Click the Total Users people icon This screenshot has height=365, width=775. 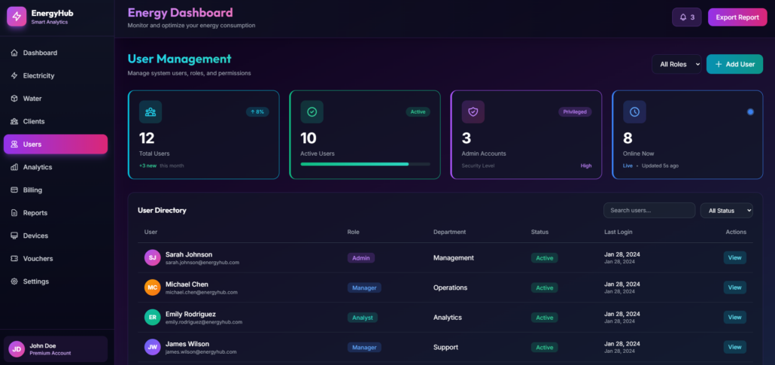pyautogui.click(x=150, y=112)
